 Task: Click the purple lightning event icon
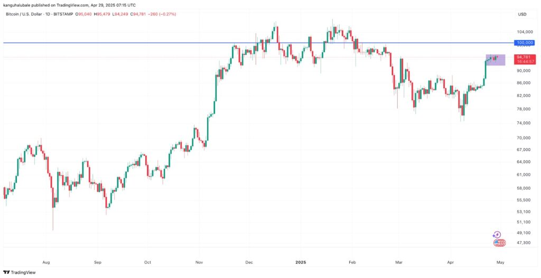tap(497, 235)
